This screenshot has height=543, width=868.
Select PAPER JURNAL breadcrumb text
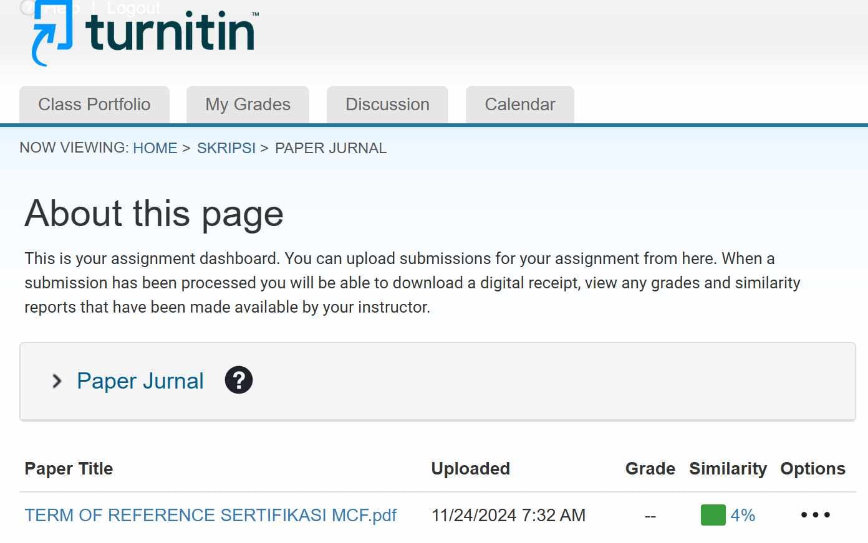point(330,148)
